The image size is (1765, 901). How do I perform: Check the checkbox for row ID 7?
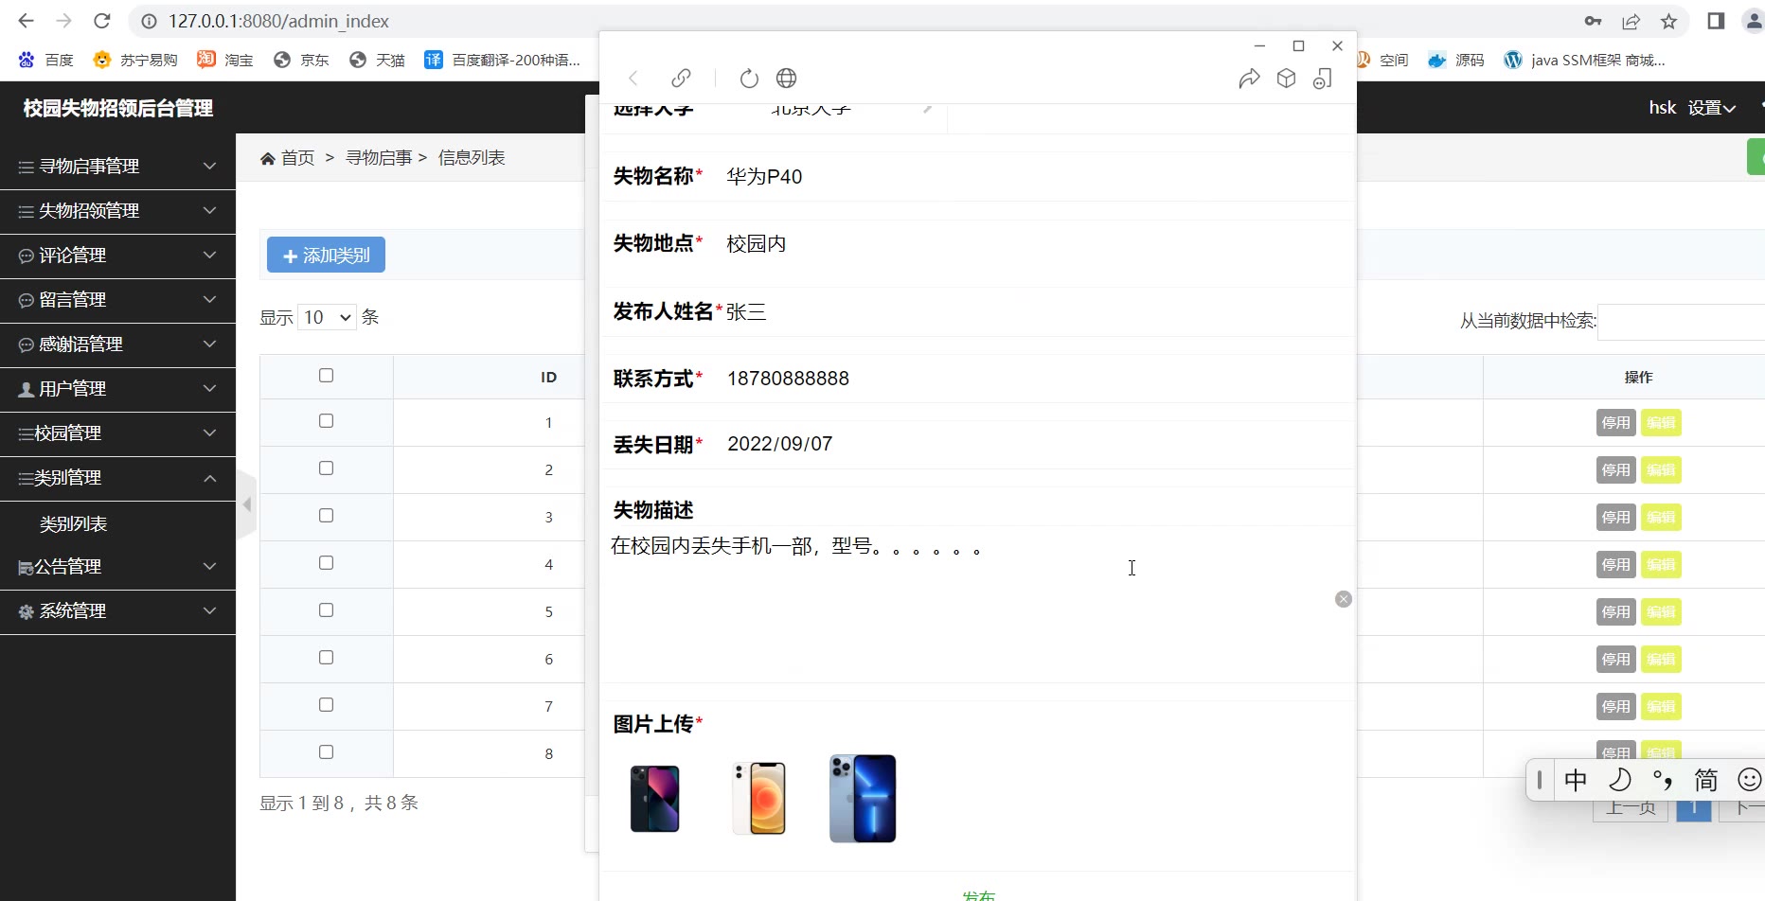(327, 705)
